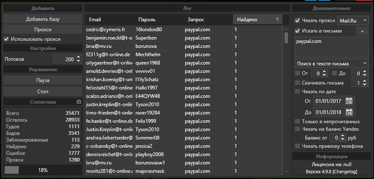
Task: Click the sort arrow in Найдено column
Action: [277, 19]
